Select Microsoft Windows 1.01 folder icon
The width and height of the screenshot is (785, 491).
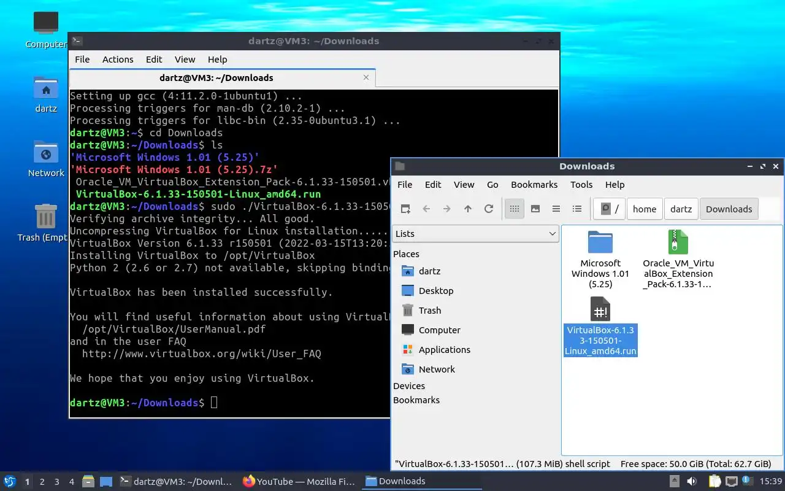click(600, 242)
